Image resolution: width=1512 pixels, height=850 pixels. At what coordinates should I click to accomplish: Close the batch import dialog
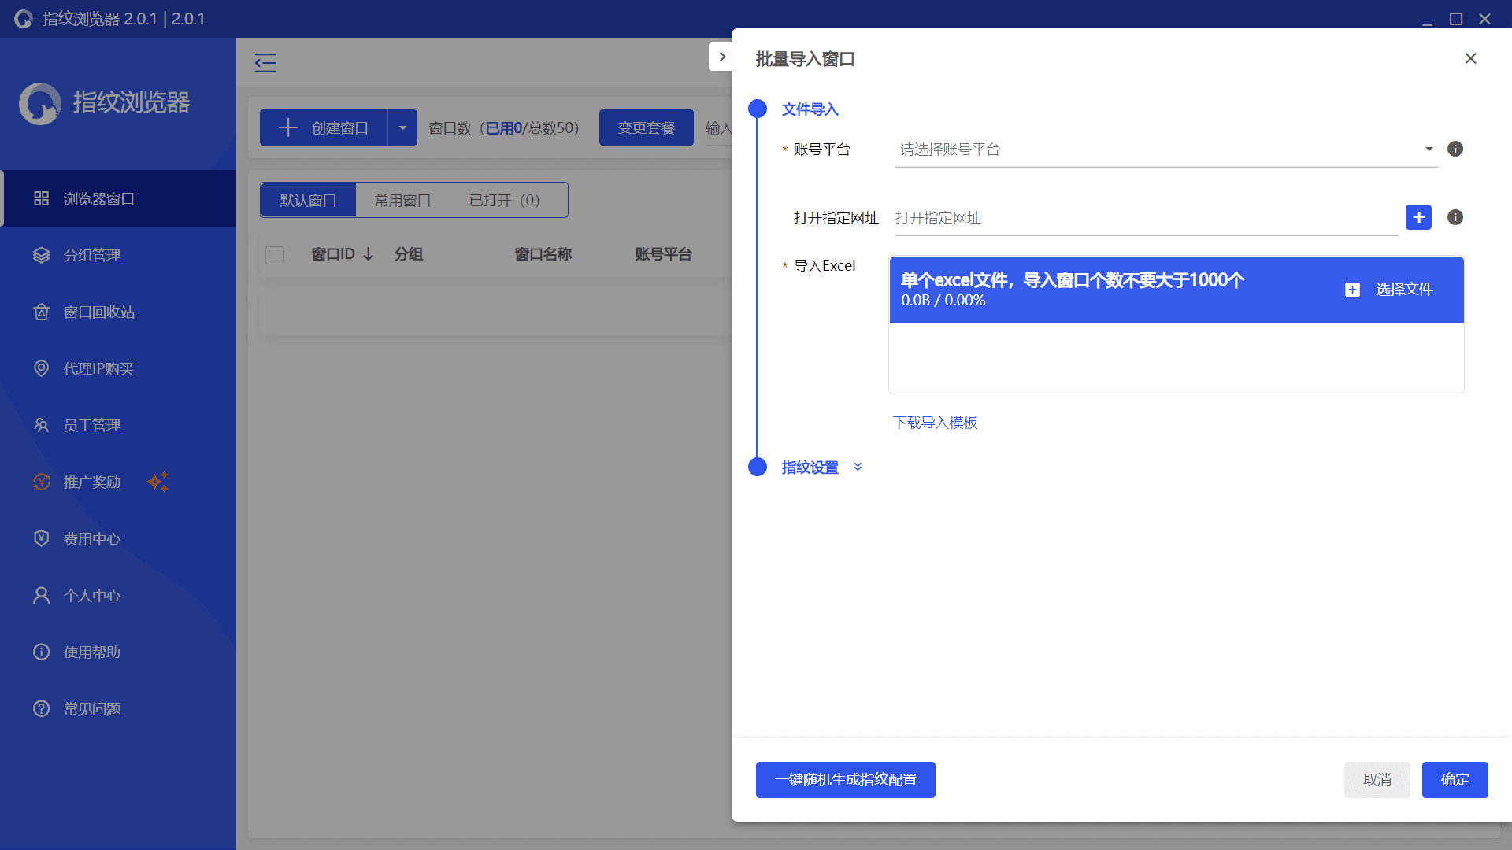click(x=1470, y=59)
